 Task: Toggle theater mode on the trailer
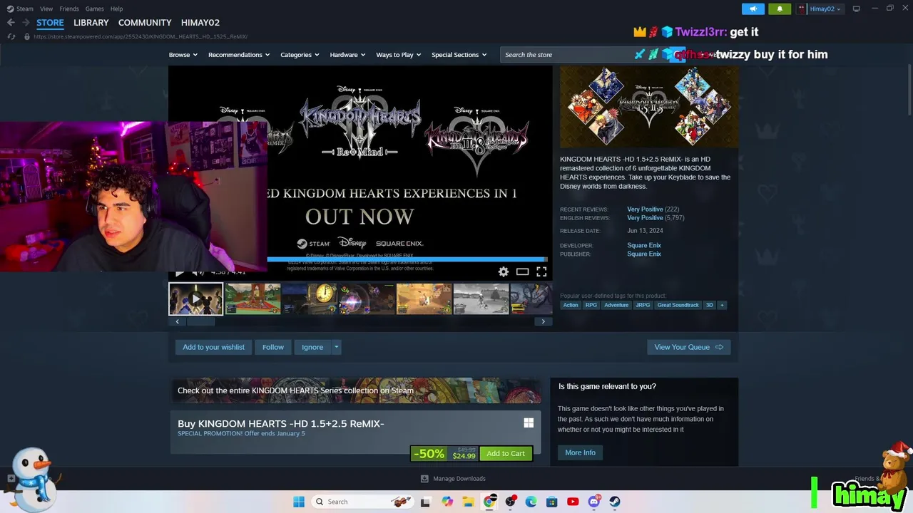coord(522,271)
